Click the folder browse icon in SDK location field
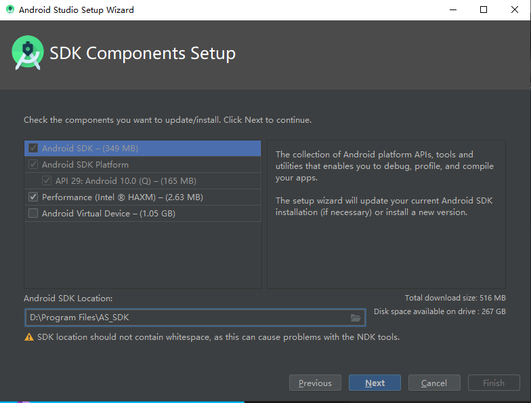 355,318
